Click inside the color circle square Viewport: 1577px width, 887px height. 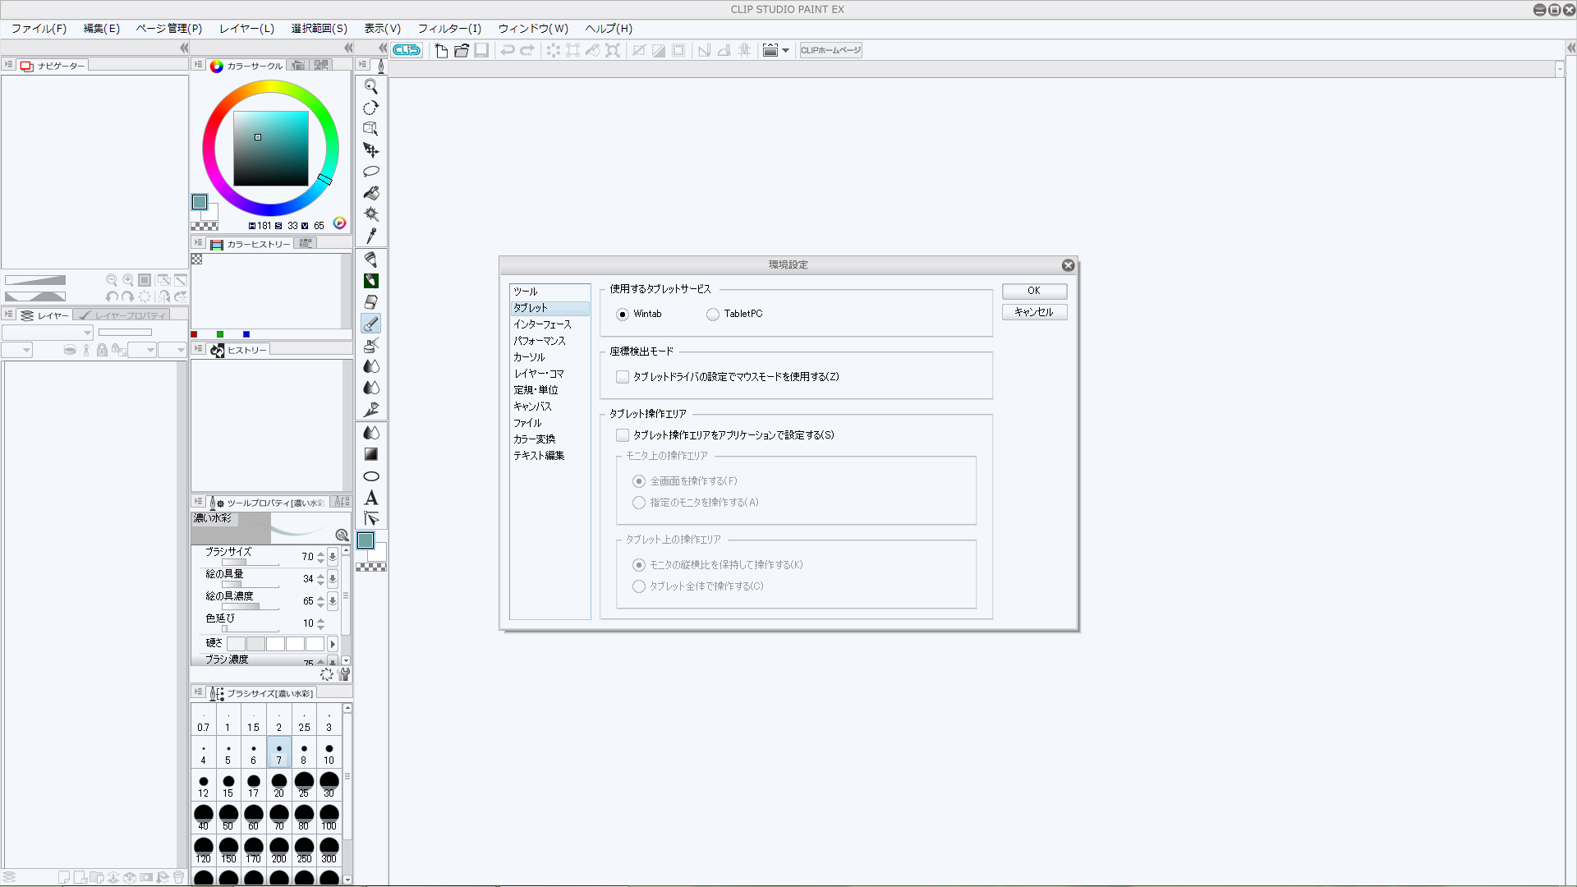(x=271, y=149)
